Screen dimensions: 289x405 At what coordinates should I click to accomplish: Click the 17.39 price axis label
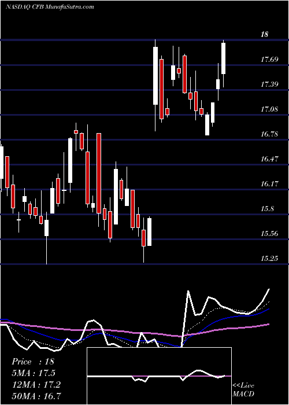pos(269,84)
